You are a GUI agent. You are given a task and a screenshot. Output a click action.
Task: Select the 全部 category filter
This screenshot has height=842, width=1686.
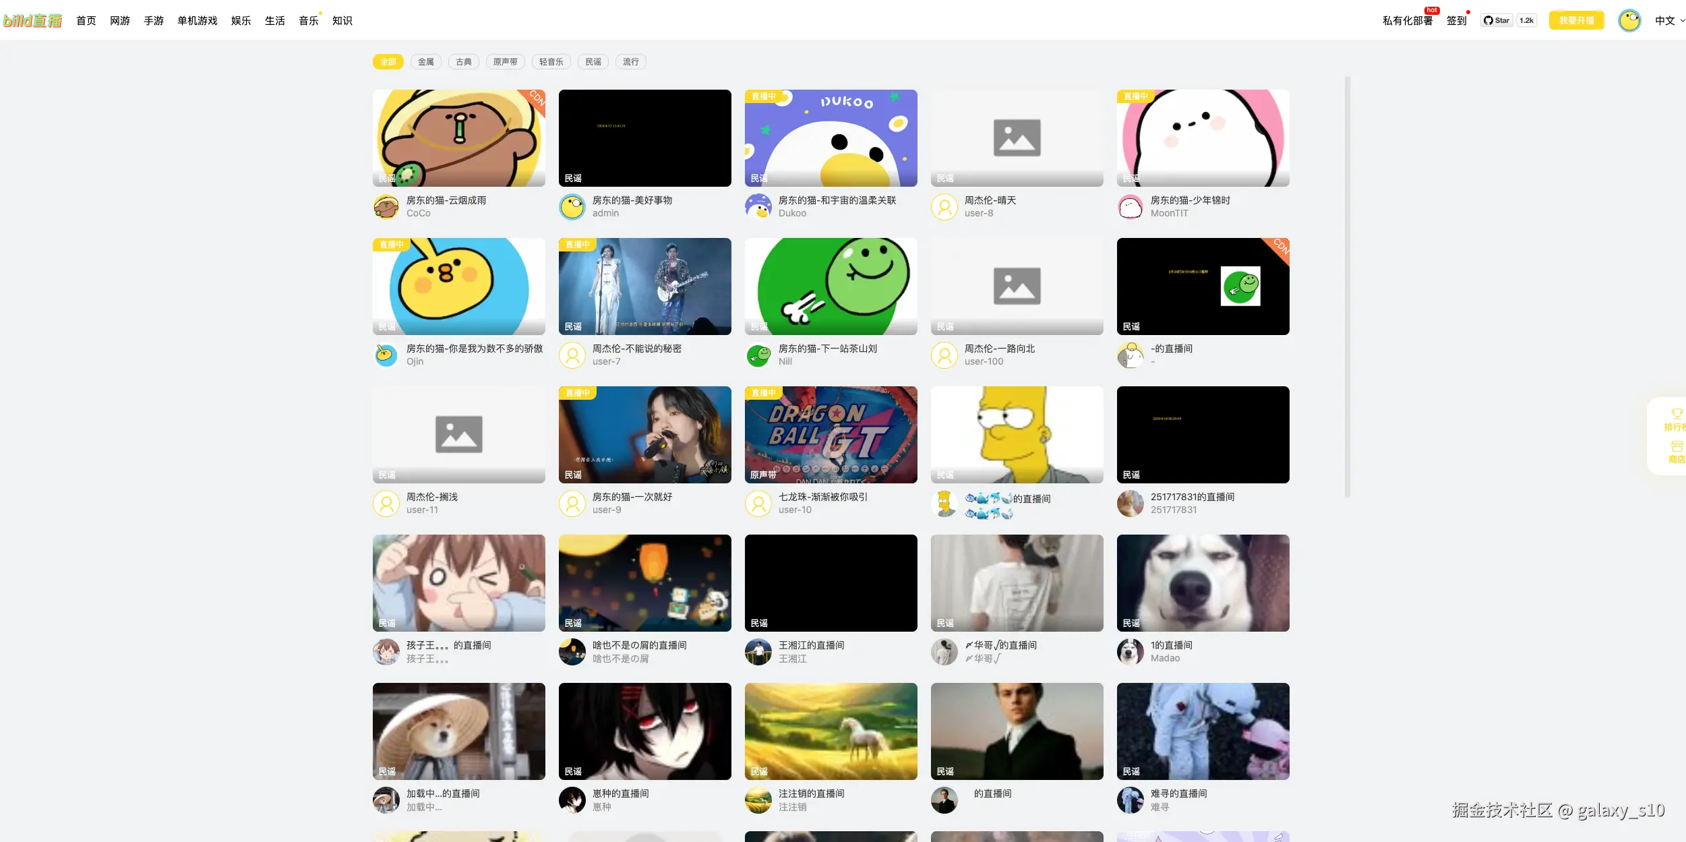pos(388,62)
